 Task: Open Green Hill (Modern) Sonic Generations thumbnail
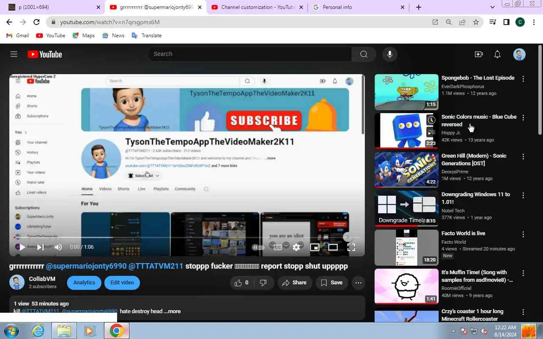point(406,169)
